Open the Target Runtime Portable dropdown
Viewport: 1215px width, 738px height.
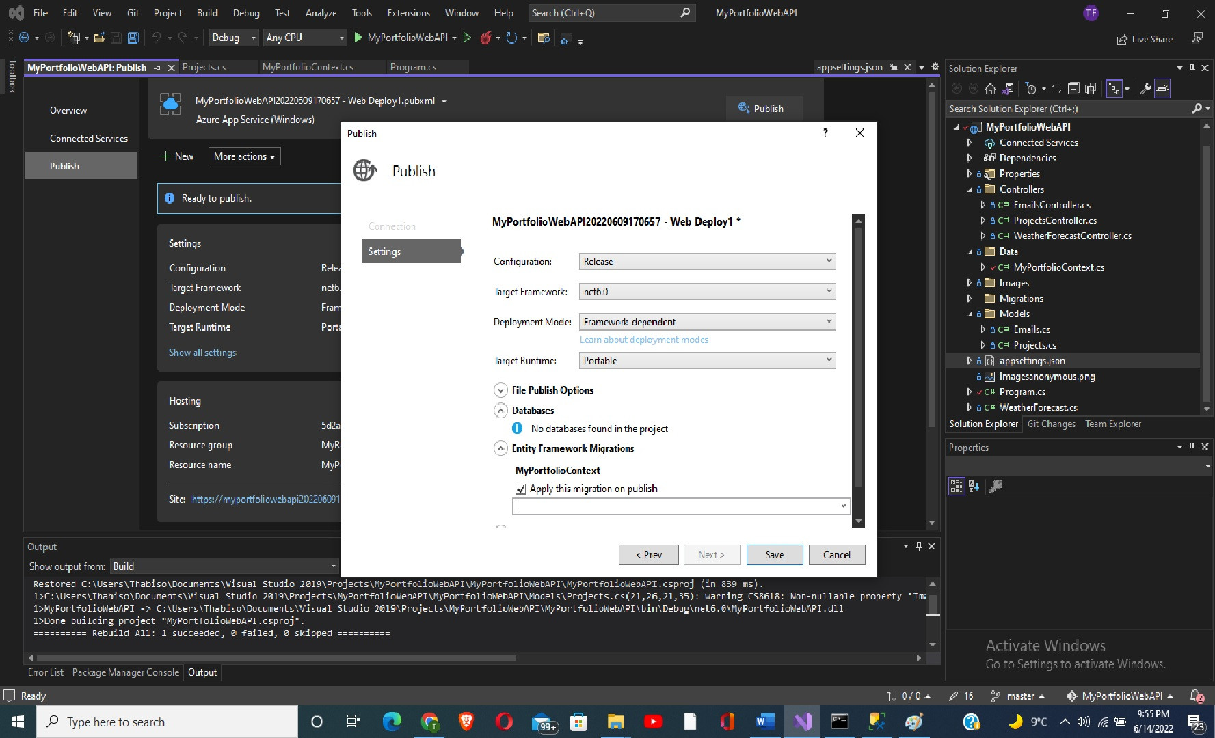point(707,360)
